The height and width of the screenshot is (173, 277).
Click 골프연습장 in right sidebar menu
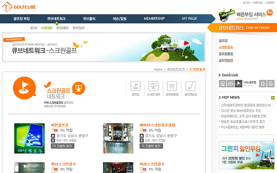pos(226,60)
